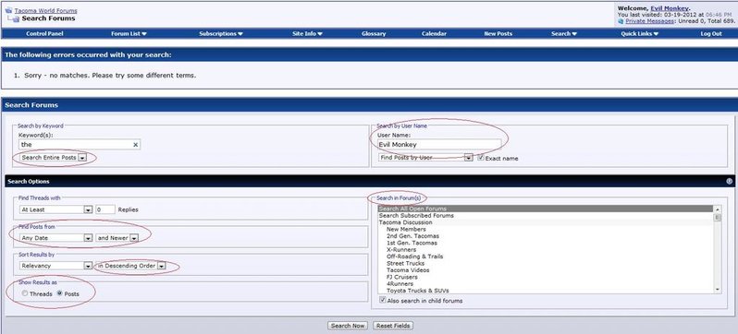Open the Relevancy sort dropdown
Image resolution: width=738 pixels, height=334 pixels.
click(55, 266)
